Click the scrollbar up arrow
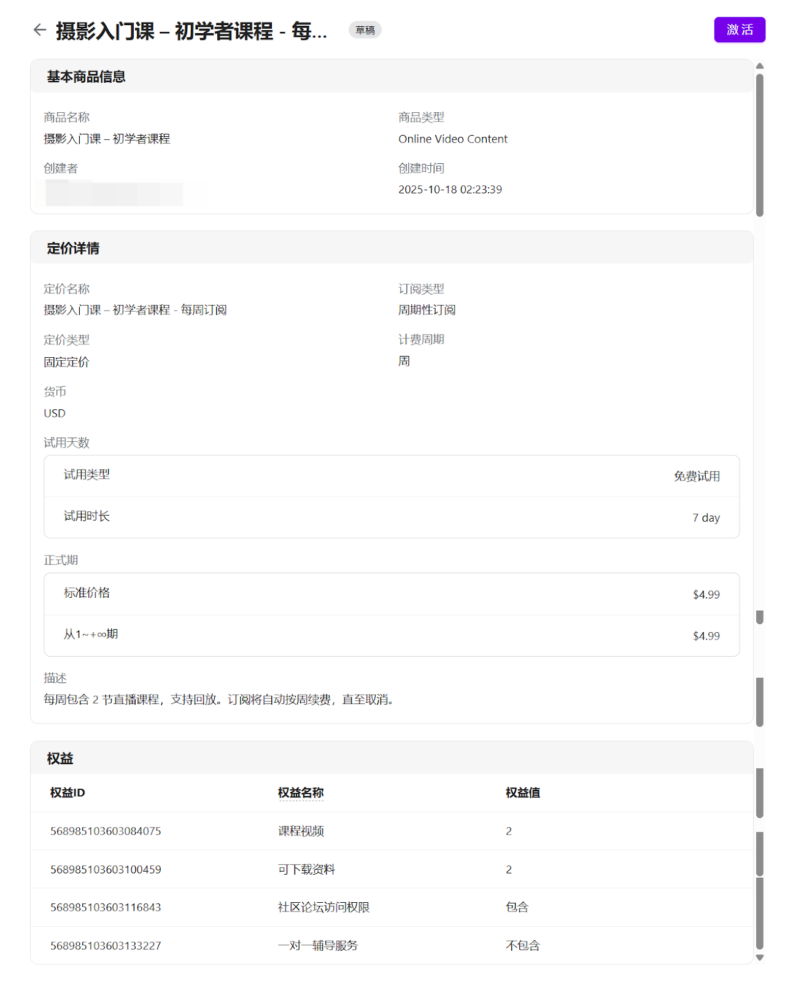 (760, 66)
